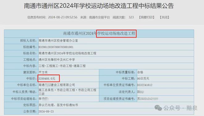Select bid duration 90日历天

click(x=143, y=79)
